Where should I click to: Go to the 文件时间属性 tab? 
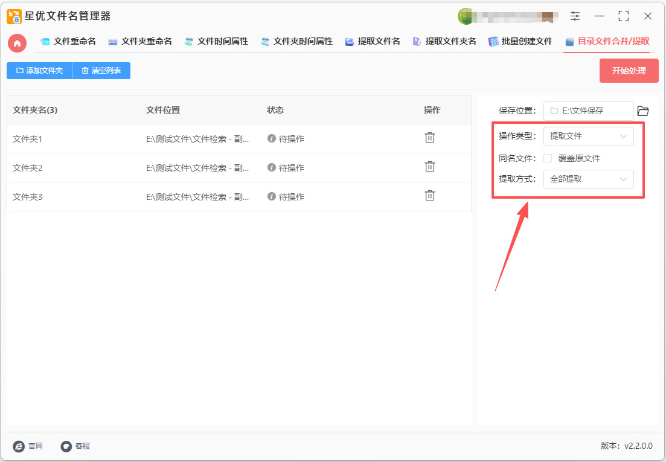tap(216, 42)
